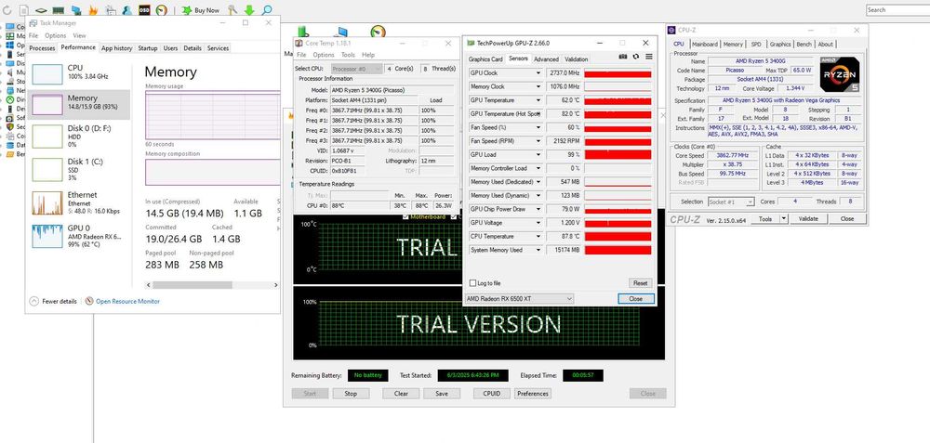930x443 pixels.
Task: Open the GPU-Z hamburger menu icon
Action: (649, 57)
